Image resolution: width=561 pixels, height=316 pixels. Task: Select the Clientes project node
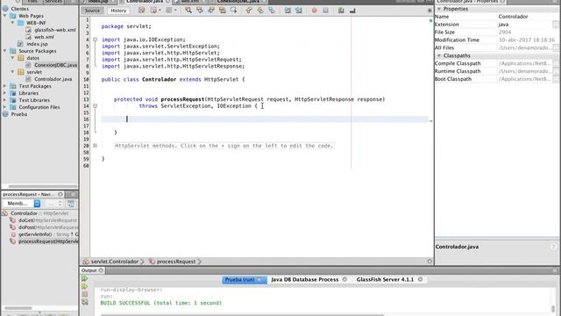[x=19, y=9]
